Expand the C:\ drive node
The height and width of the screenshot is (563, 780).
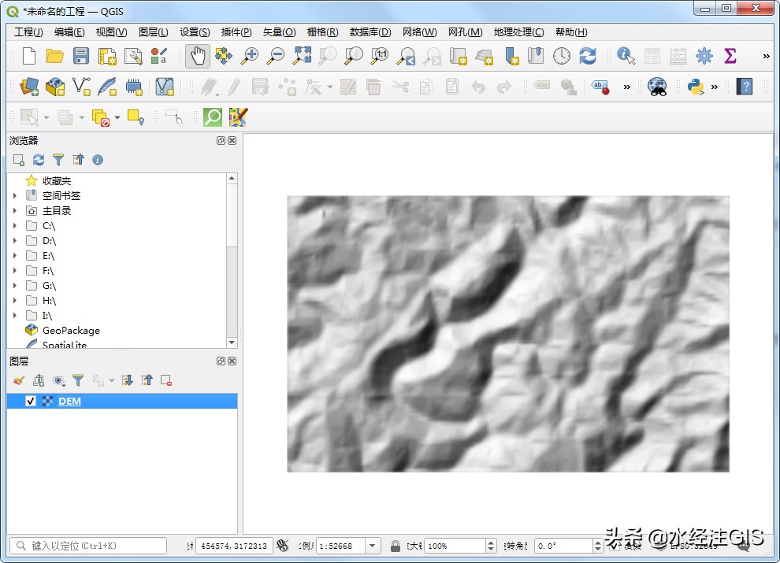click(15, 225)
